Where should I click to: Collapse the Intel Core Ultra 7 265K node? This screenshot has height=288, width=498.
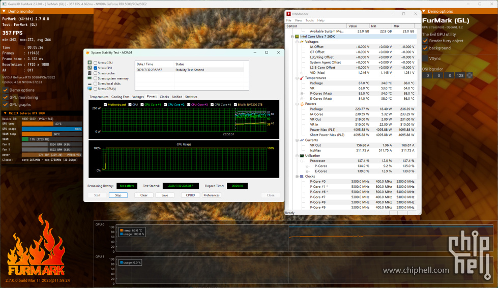292,37
